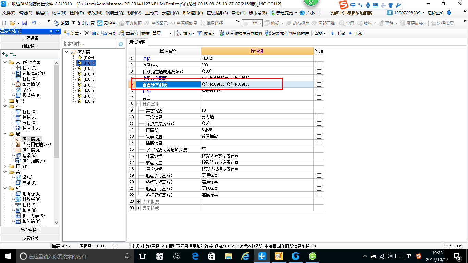Click 从其他楼层复制构件
The width and height of the screenshot is (468, 263).
coord(241,33)
